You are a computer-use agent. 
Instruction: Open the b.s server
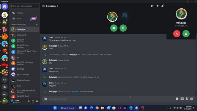click(5, 80)
